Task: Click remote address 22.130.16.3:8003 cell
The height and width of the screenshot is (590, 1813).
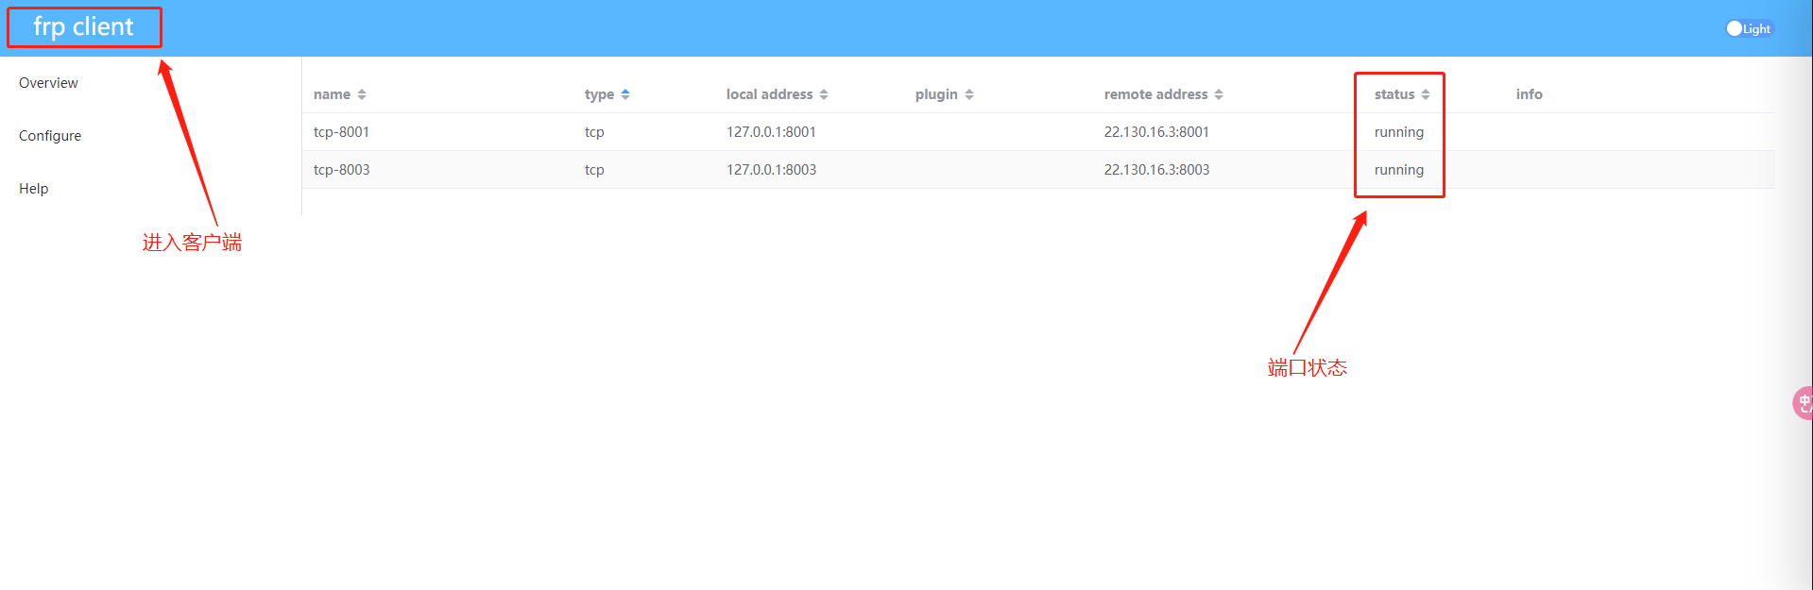Action: (x=1156, y=170)
